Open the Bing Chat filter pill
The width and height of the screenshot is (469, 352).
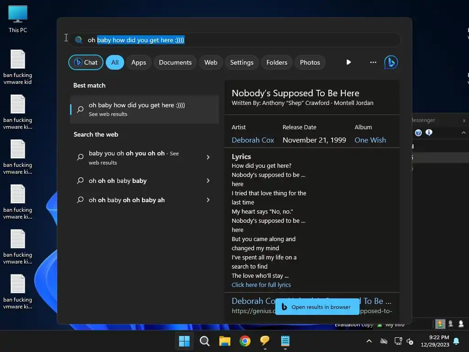[86, 62]
